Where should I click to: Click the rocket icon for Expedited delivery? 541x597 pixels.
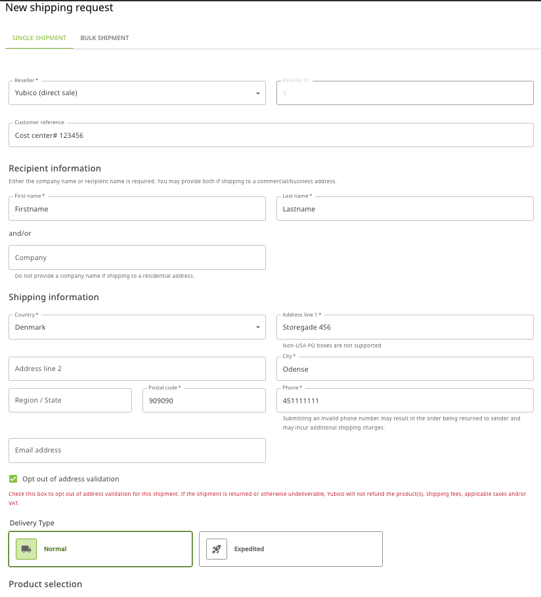pyautogui.click(x=217, y=548)
